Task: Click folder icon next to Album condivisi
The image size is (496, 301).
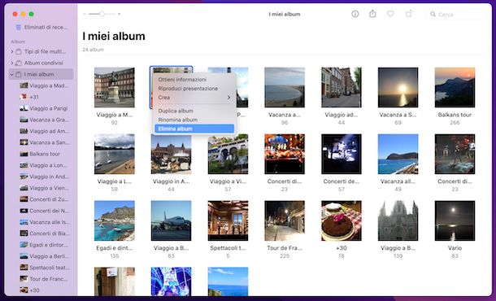Action: pyautogui.click(x=19, y=63)
